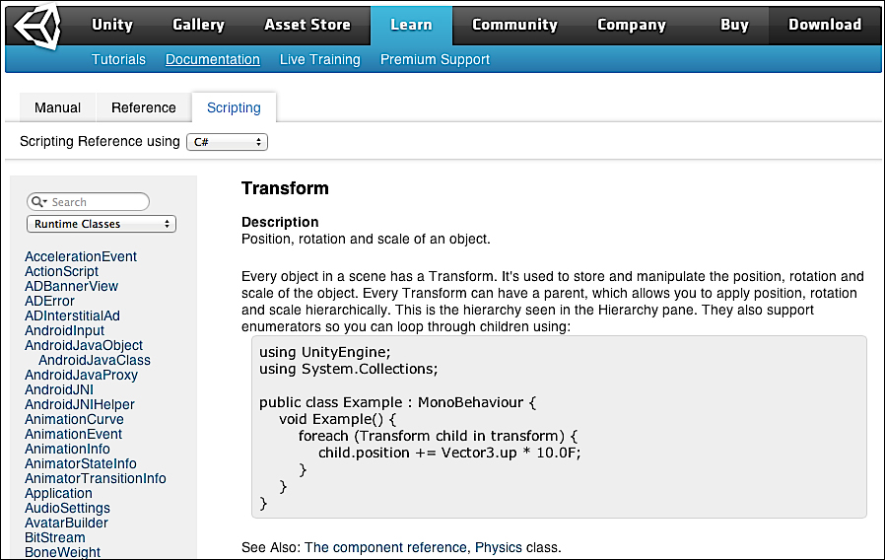Open ADInterstitialAd class link
Image resolution: width=885 pixels, height=560 pixels.
coord(72,315)
